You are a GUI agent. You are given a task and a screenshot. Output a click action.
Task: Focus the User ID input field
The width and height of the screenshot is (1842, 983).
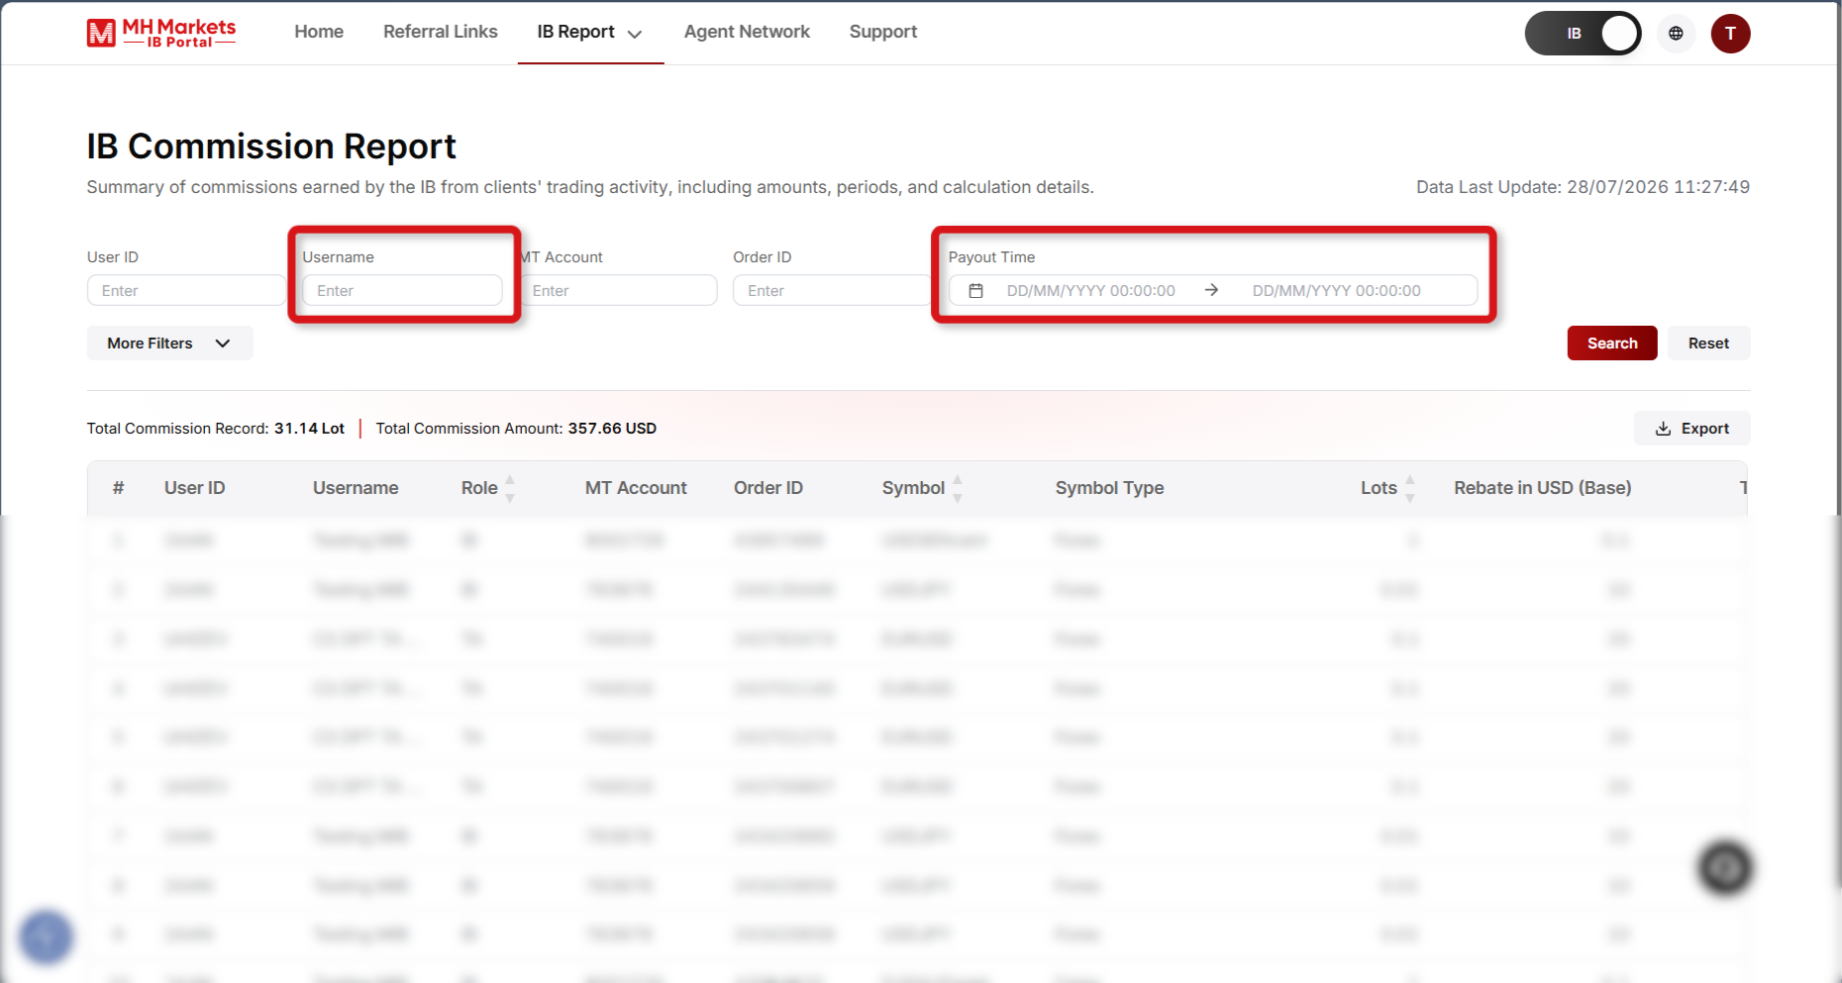pos(186,290)
